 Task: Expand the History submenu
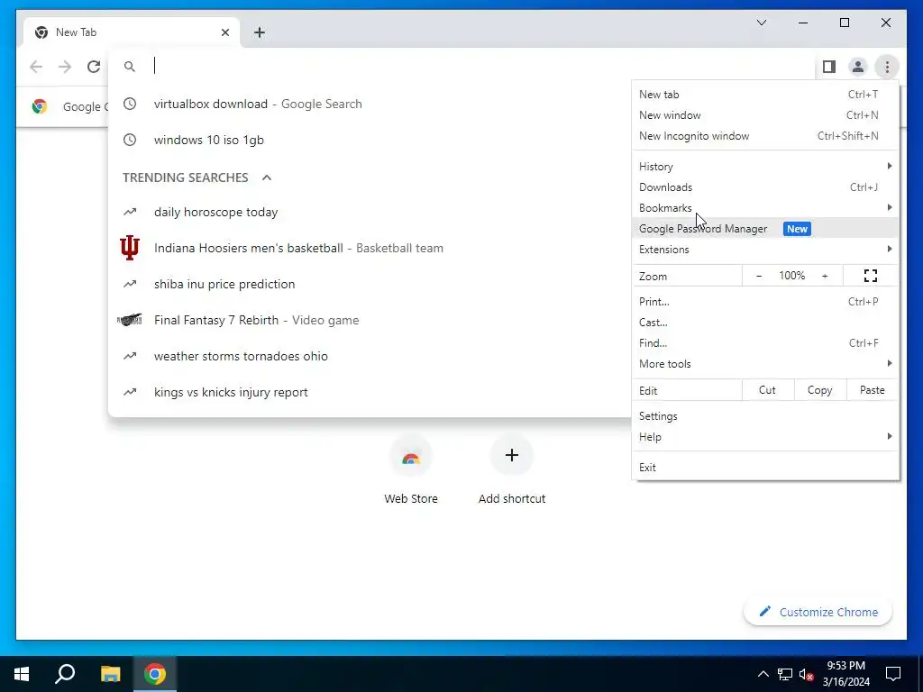pos(765,167)
